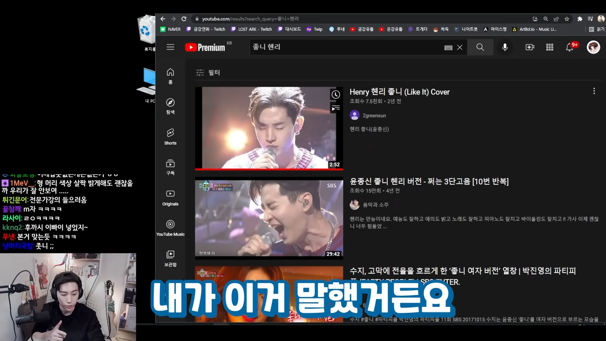Open the account avatar menu
The image size is (606, 341).
(593, 47)
